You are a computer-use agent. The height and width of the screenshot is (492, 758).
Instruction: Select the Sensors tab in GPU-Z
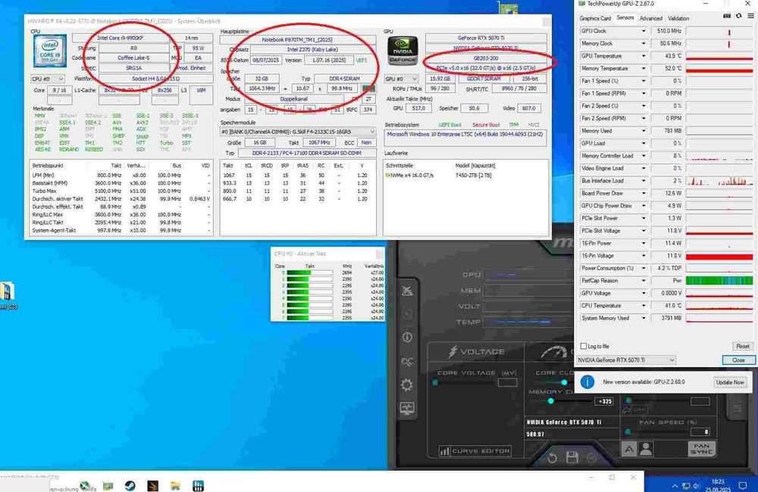coord(625,18)
